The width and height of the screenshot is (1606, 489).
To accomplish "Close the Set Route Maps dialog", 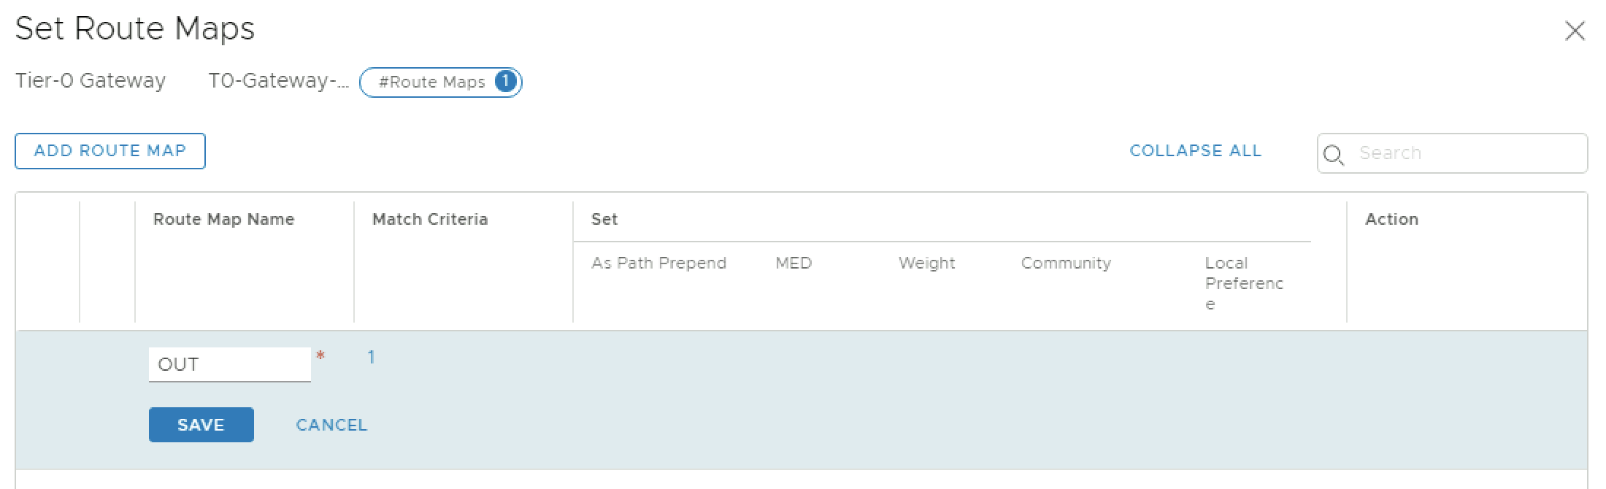I will point(1575,31).
